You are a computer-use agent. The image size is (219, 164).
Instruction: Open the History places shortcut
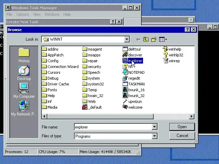[24, 55]
